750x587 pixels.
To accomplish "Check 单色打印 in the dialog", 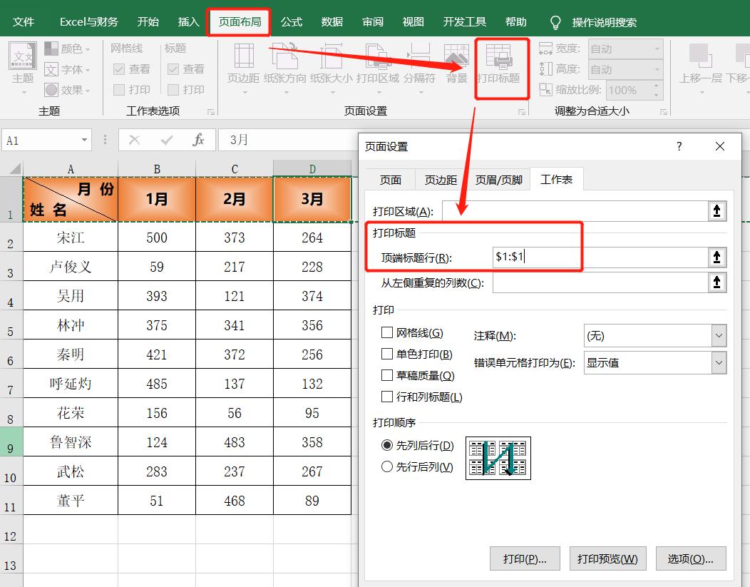I will click(388, 354).
